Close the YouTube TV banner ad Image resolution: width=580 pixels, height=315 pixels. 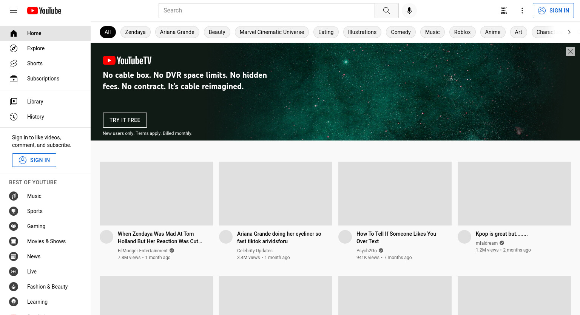click(571, 52)
